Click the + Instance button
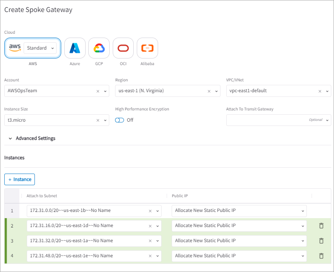The width and height of the screenshot is (334, 272). (x=20, y=179)
